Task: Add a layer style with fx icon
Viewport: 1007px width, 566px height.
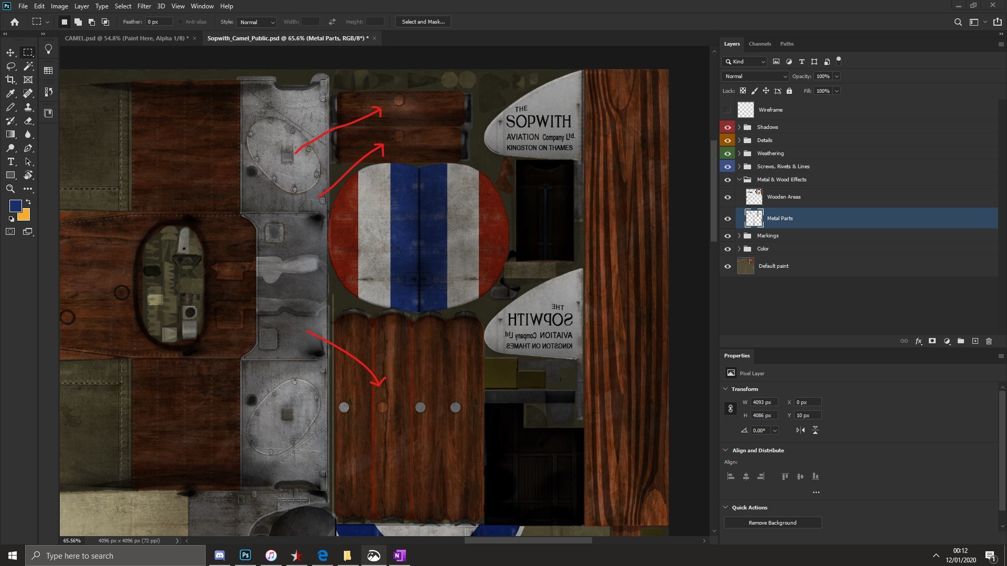Action: pos(918,341)
